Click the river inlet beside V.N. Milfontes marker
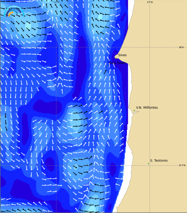The image size is (187, 213). (x=136, y=112)
